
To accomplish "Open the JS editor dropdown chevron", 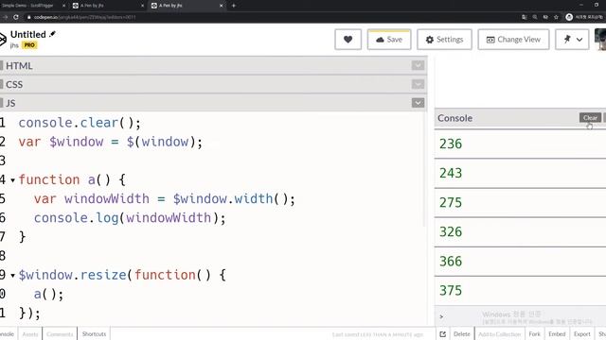I will tap(418, 103).
